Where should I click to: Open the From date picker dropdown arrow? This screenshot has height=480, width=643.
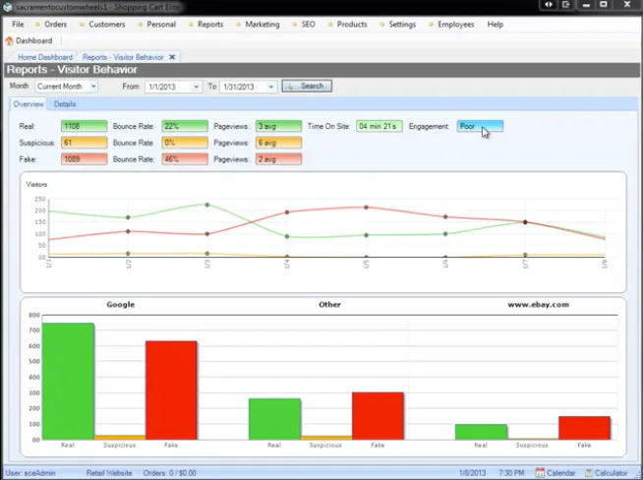pos(196,87)
